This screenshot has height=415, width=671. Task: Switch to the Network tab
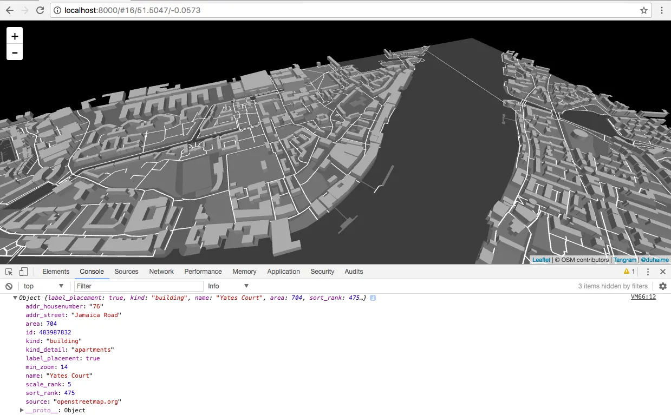(x=161, y=272)
